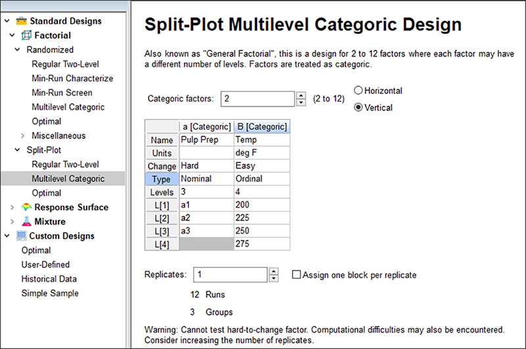Decrease the Replicates stepper value

(275, 279)
